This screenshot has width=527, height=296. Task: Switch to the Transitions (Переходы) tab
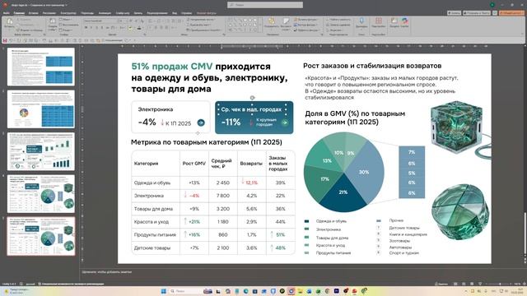(x=87, y=13)
